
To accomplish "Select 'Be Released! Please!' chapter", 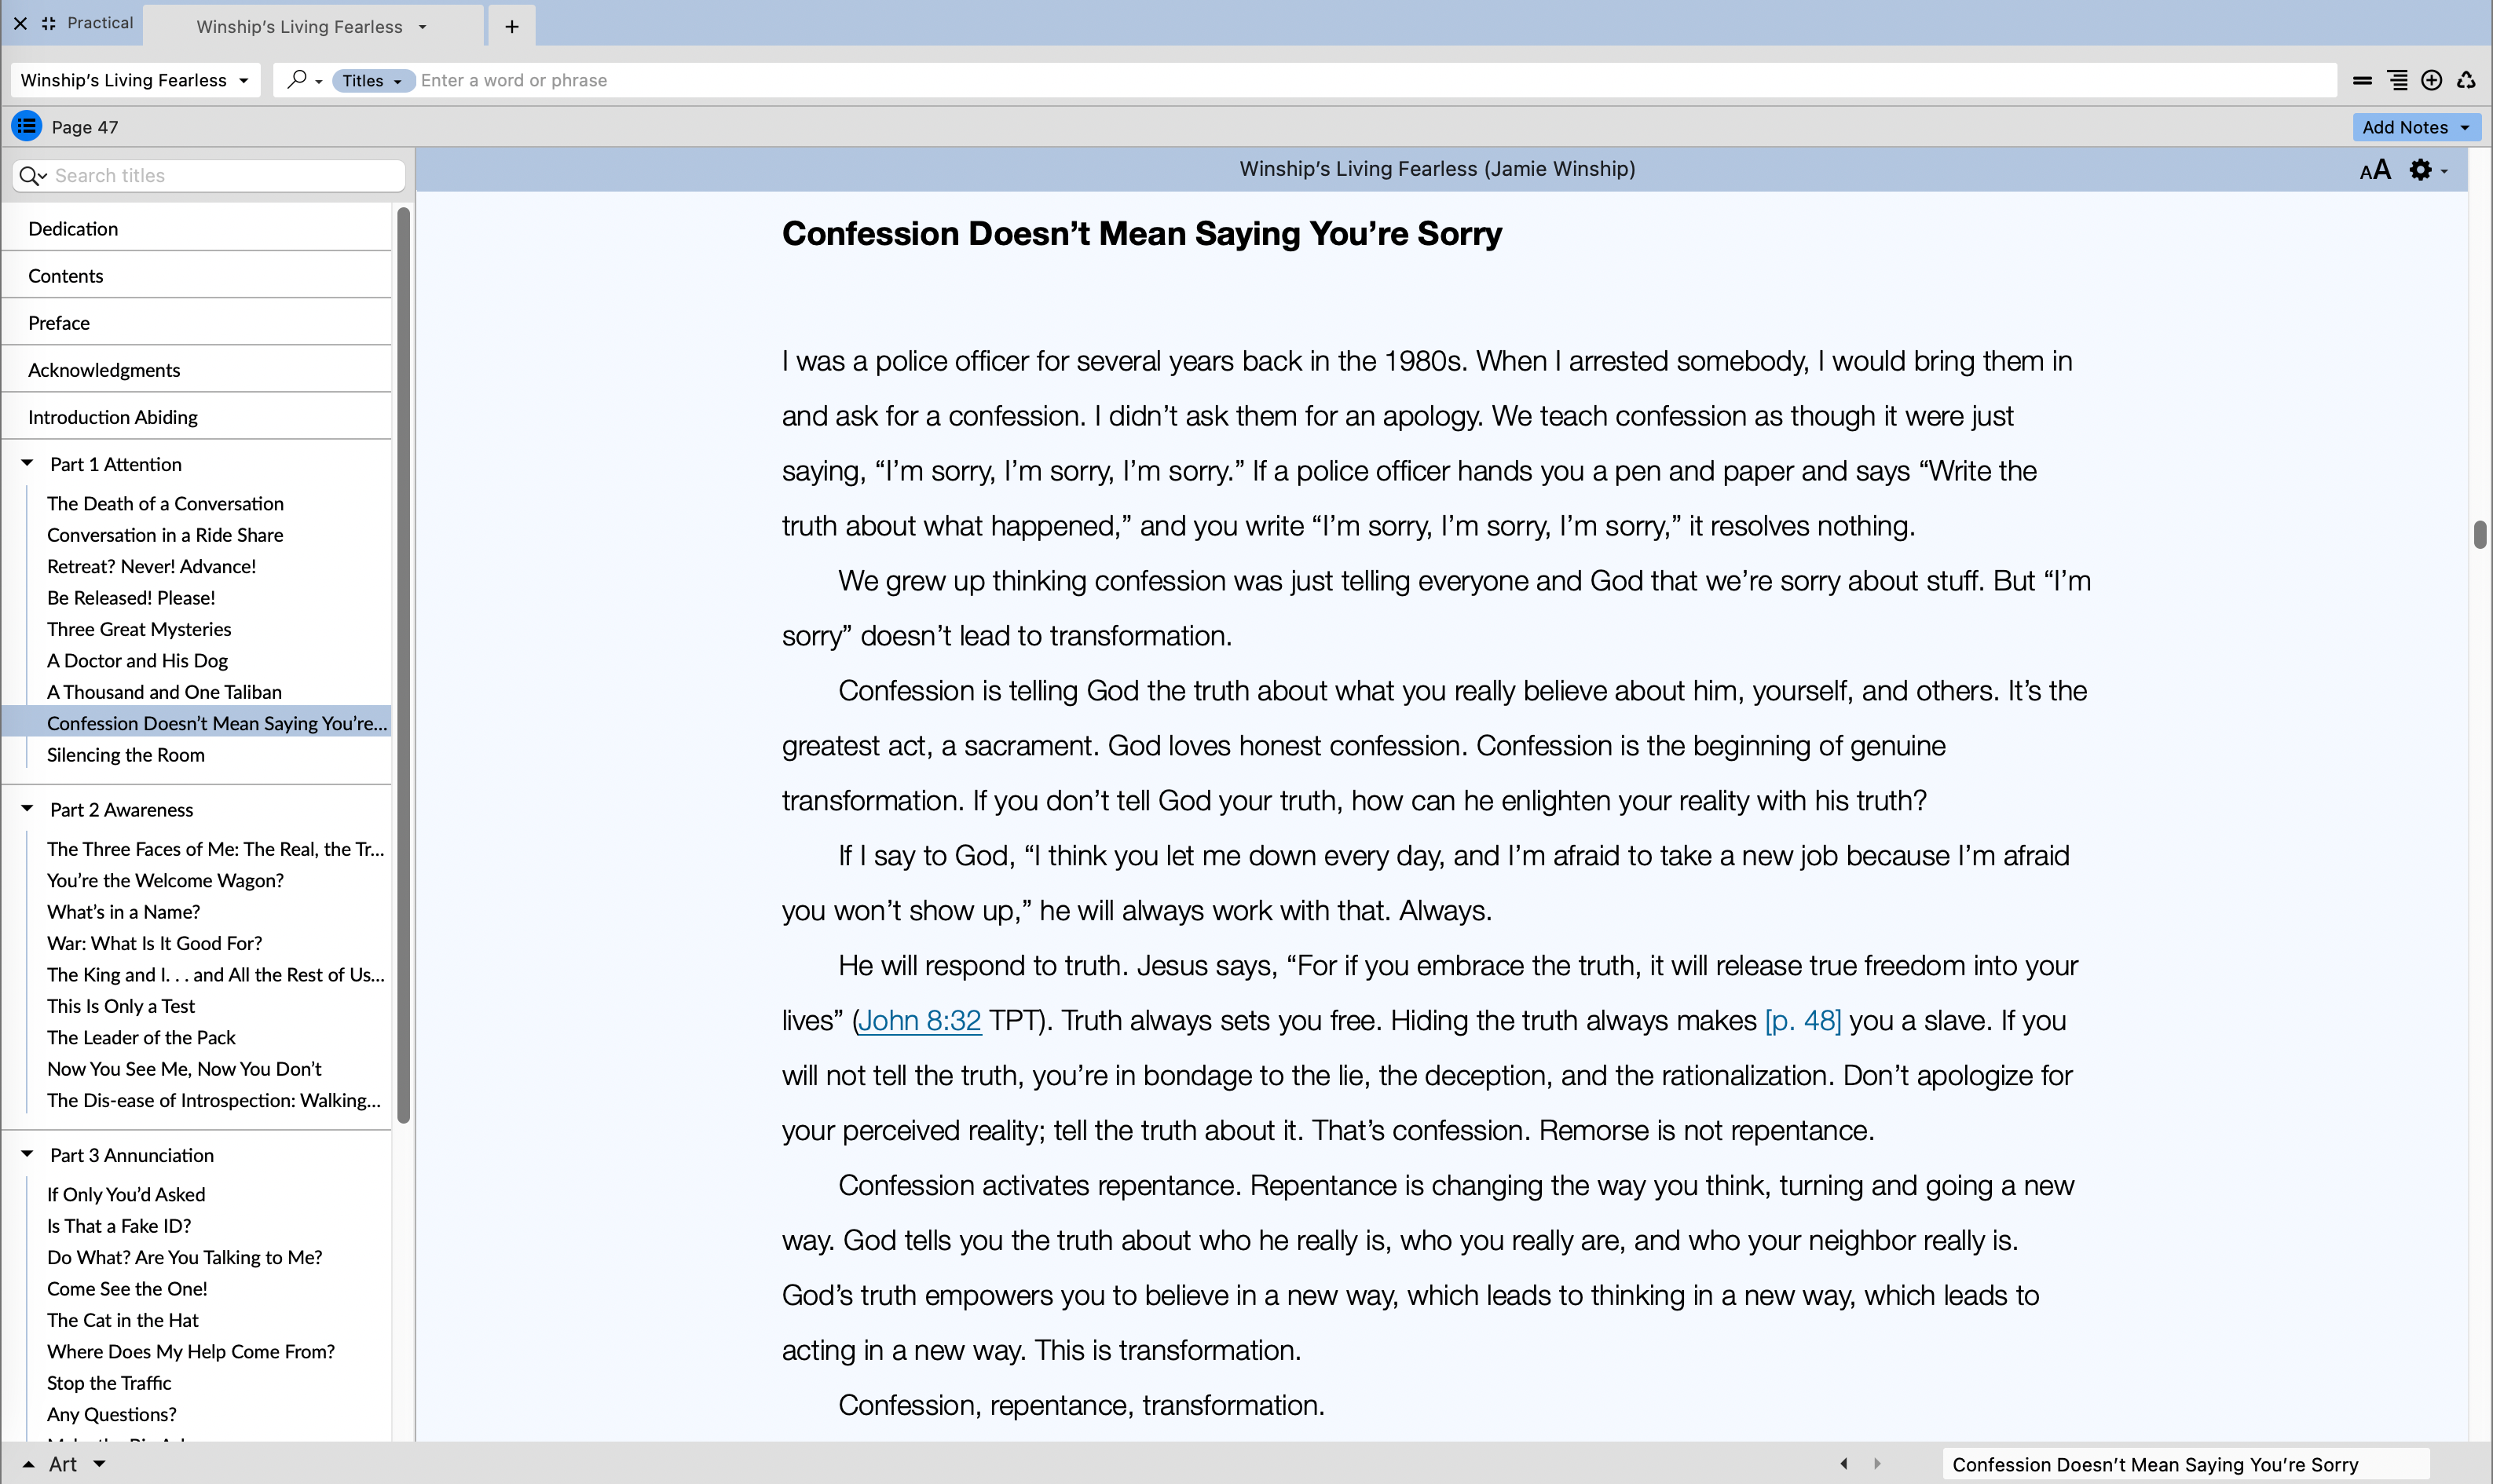I will point(131,598).
